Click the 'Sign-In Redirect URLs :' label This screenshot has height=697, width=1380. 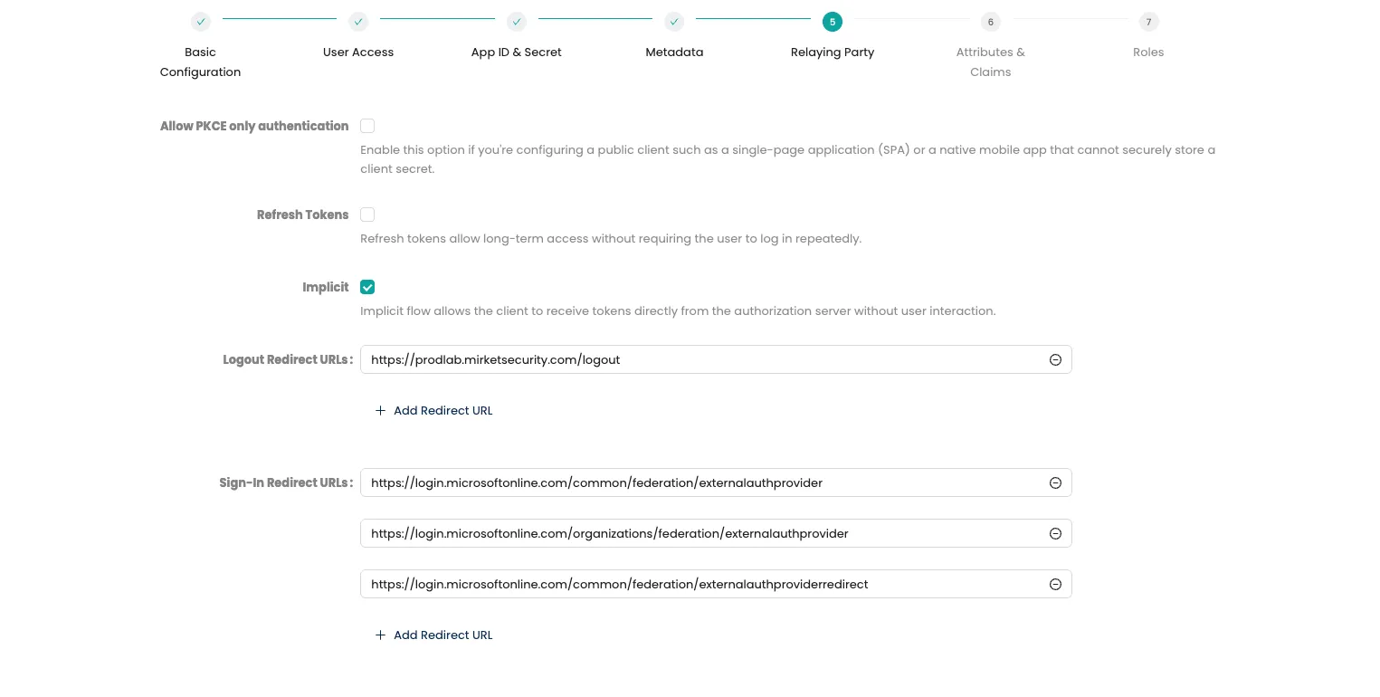286,482
